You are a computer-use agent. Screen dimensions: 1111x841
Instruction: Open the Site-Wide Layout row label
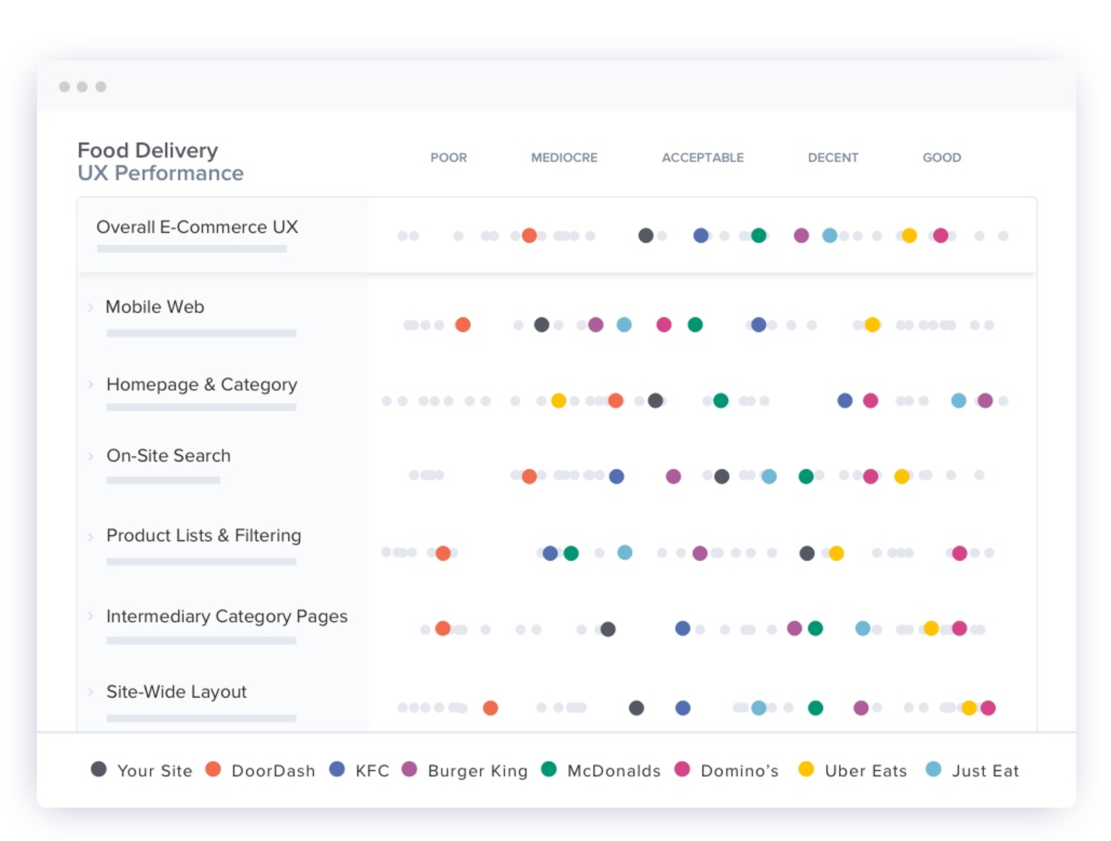[176, 692]
